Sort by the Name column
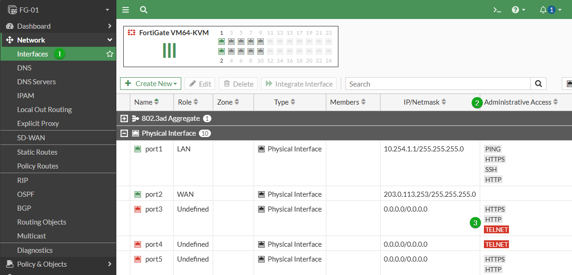This screenshot has width=572, height=275. click(146, 102)
